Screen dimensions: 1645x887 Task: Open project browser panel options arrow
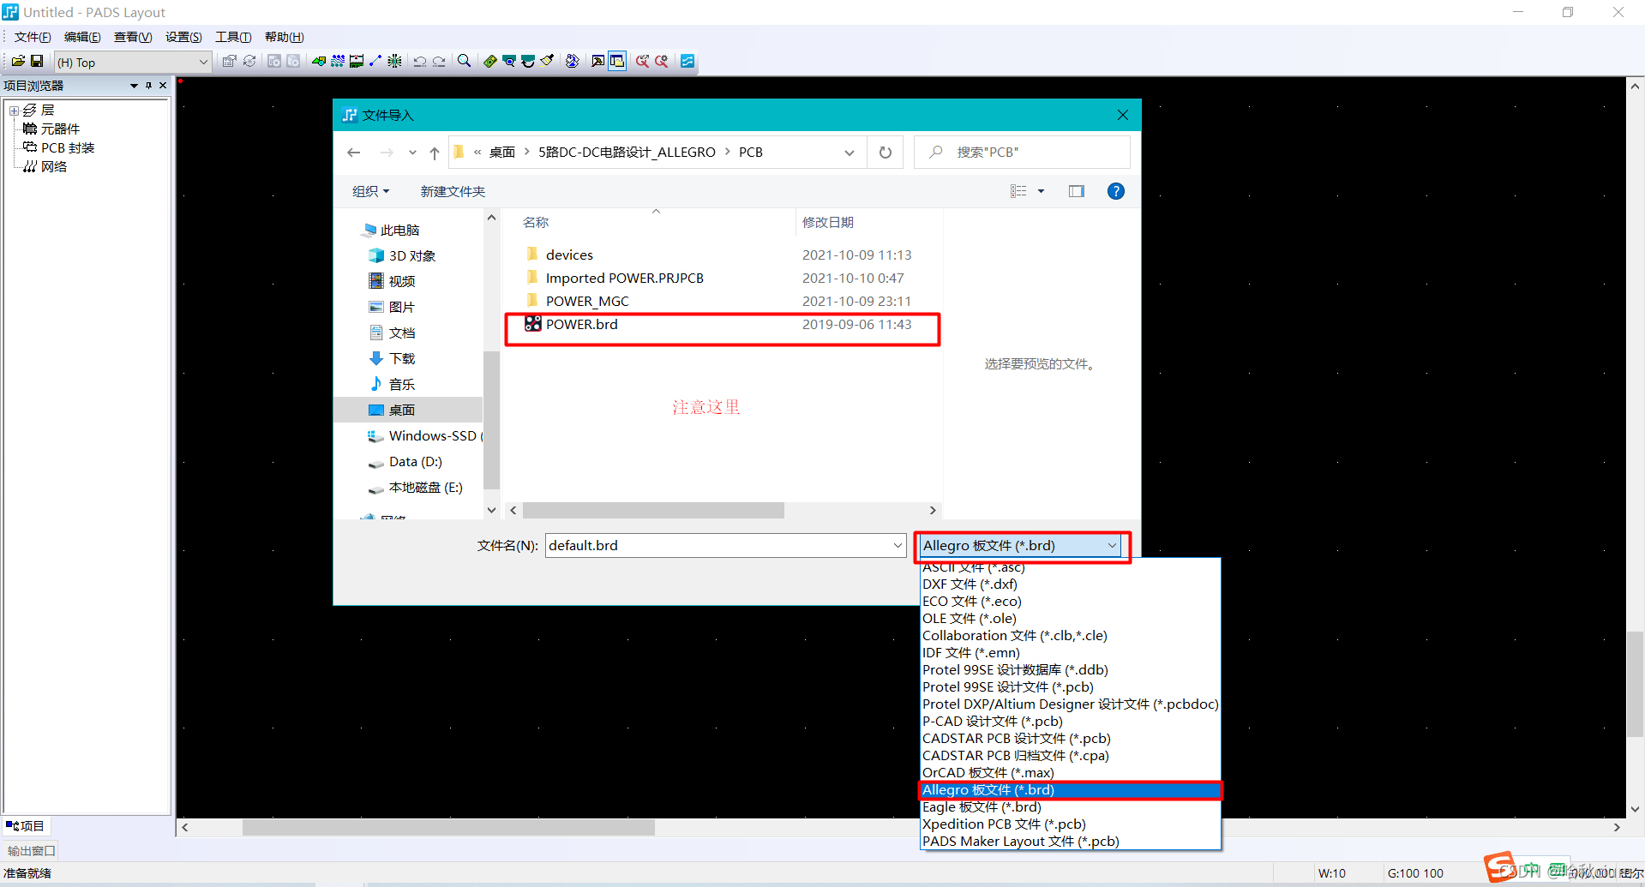pos(134,86)
